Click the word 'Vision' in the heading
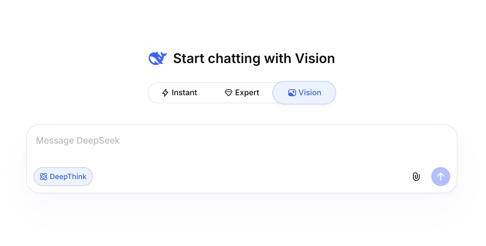 pos(315,58)
